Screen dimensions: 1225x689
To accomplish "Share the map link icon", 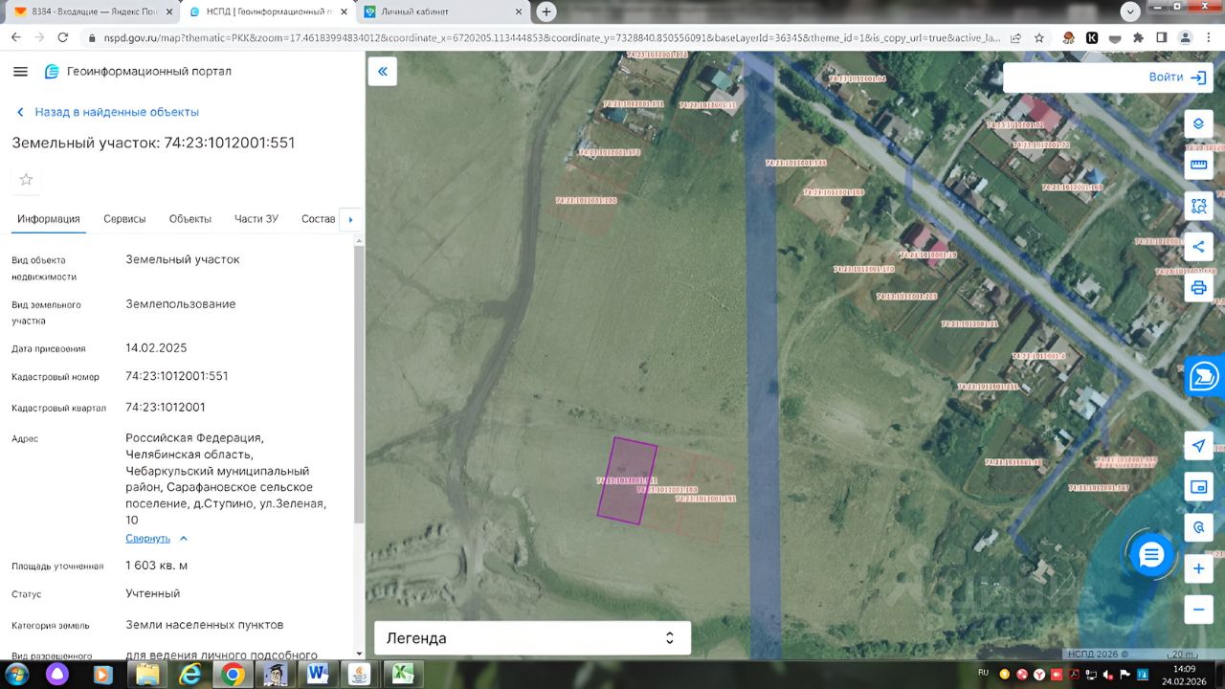I will coord(1198,246).
